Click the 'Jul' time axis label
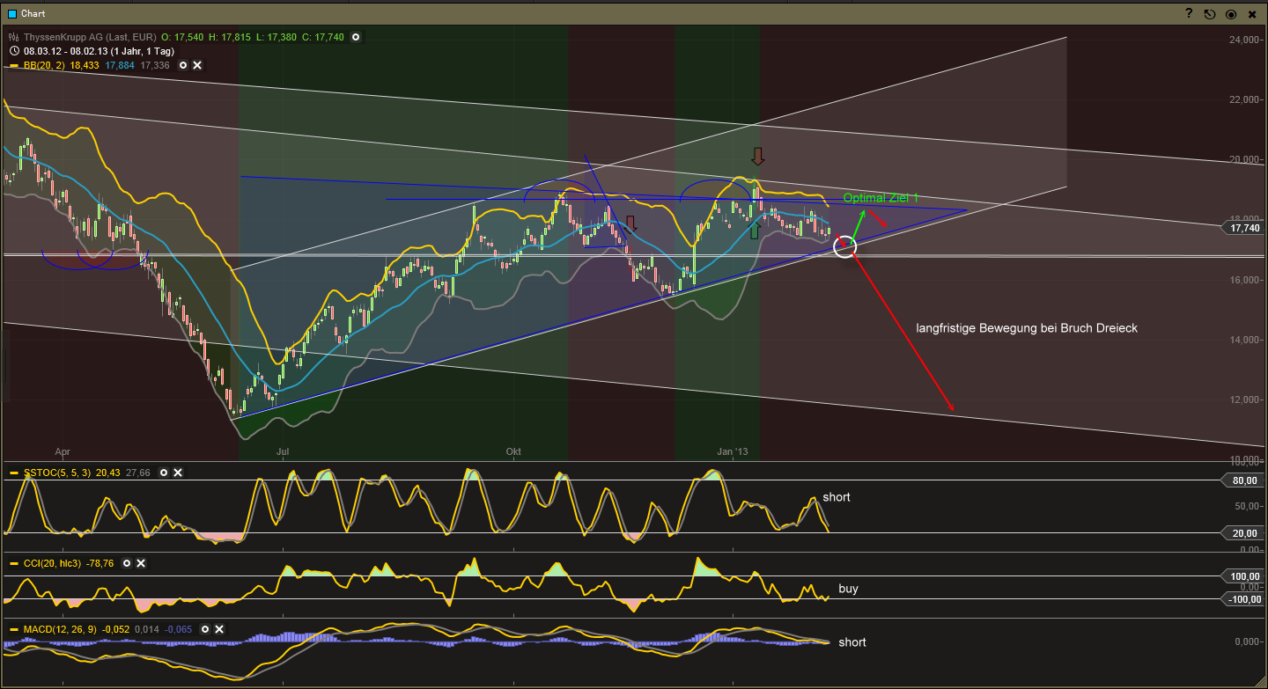The image size is (1268, 689). click(284, 452)
